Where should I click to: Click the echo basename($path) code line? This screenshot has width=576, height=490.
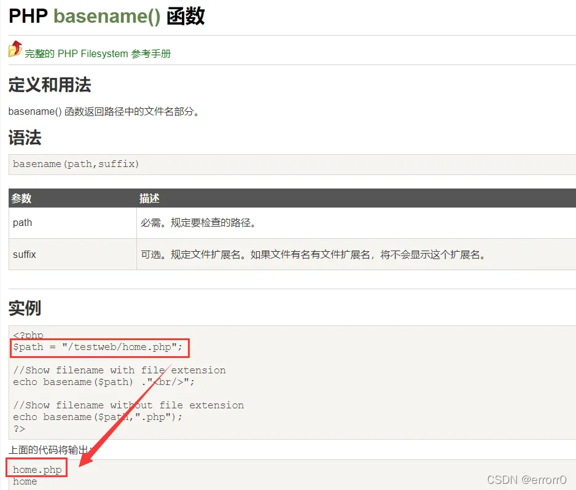(104, 382)
